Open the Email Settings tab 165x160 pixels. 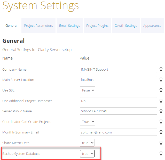[x=69, y=26]
